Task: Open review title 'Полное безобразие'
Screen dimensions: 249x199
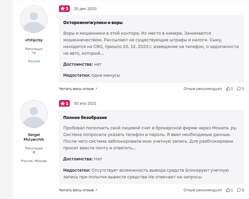Action: click(x=85, y=118)
